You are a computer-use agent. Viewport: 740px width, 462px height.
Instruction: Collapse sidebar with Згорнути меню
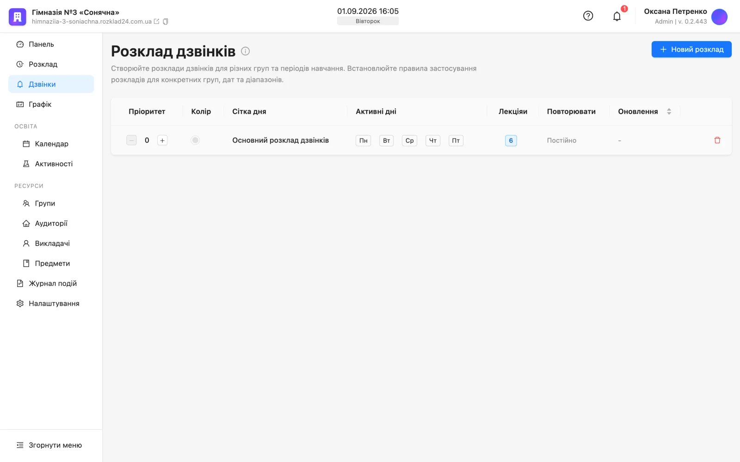click(51, 445)
